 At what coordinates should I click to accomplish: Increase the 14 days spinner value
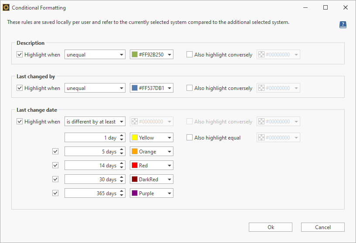click(x=122, y=163)
